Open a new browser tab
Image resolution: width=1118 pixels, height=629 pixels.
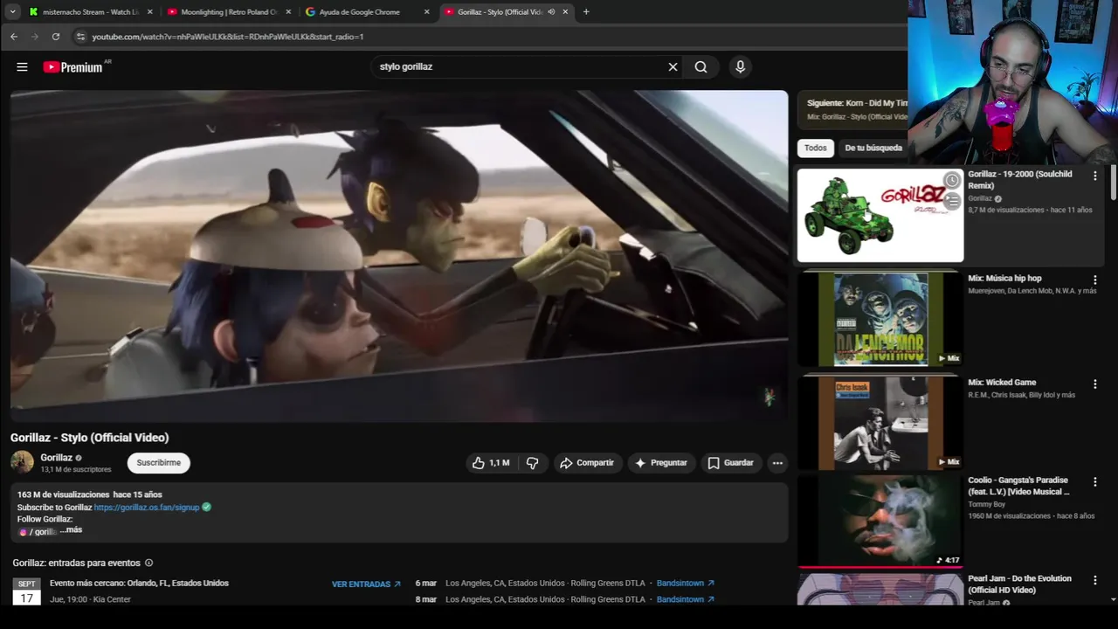[x=586, y=12]
